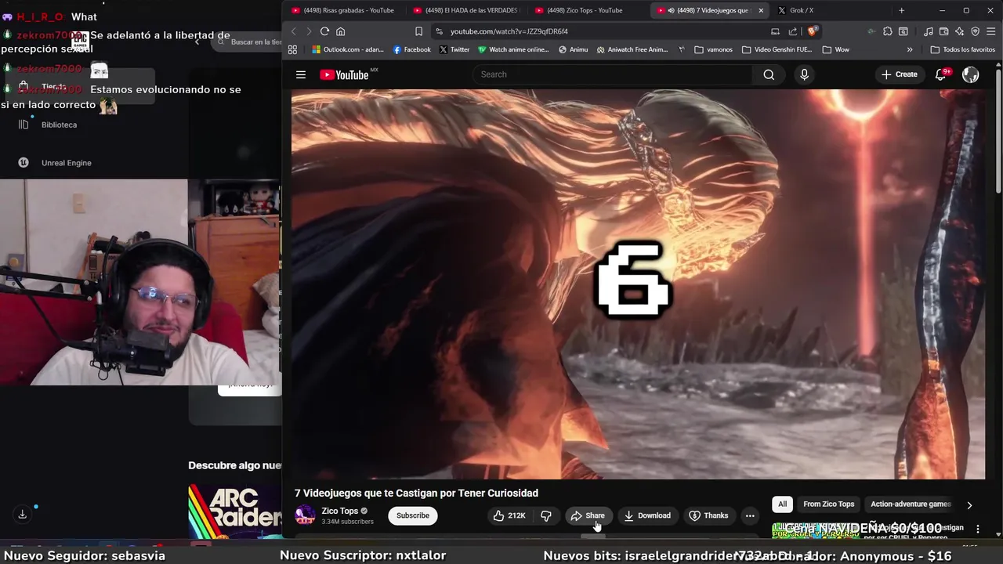This screenshot has height=564, width=1003.
Task: Open the downloads icon in Epic Games launcher
Action: [22, 514]
